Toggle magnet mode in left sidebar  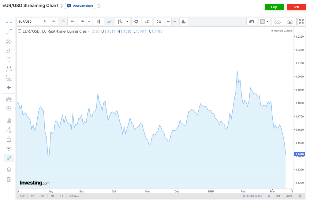point(9,121)
